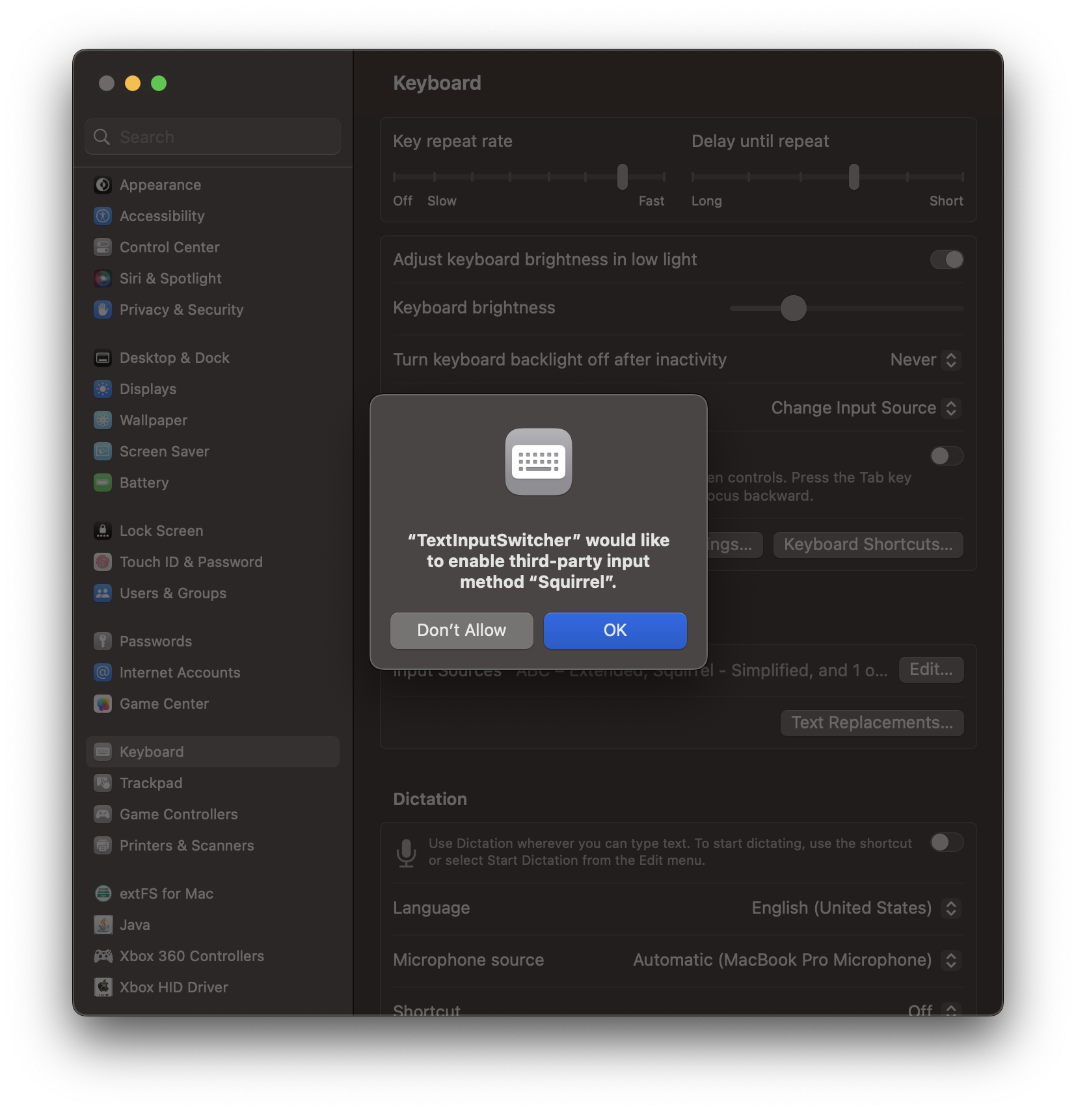This screenshot has height=1112, width=1076.
Task: Open Users & Groups icon
Action: click(x=103, y=594)
